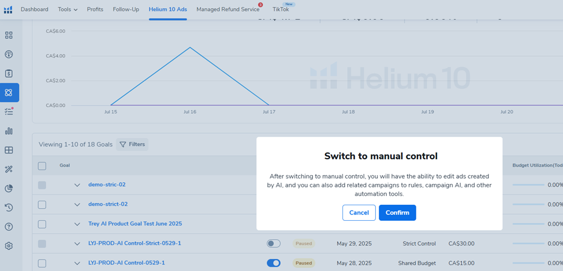Click the Helium 10 logo icon
The height and width of the screenshot is (271, 563).
coord(8,9)
